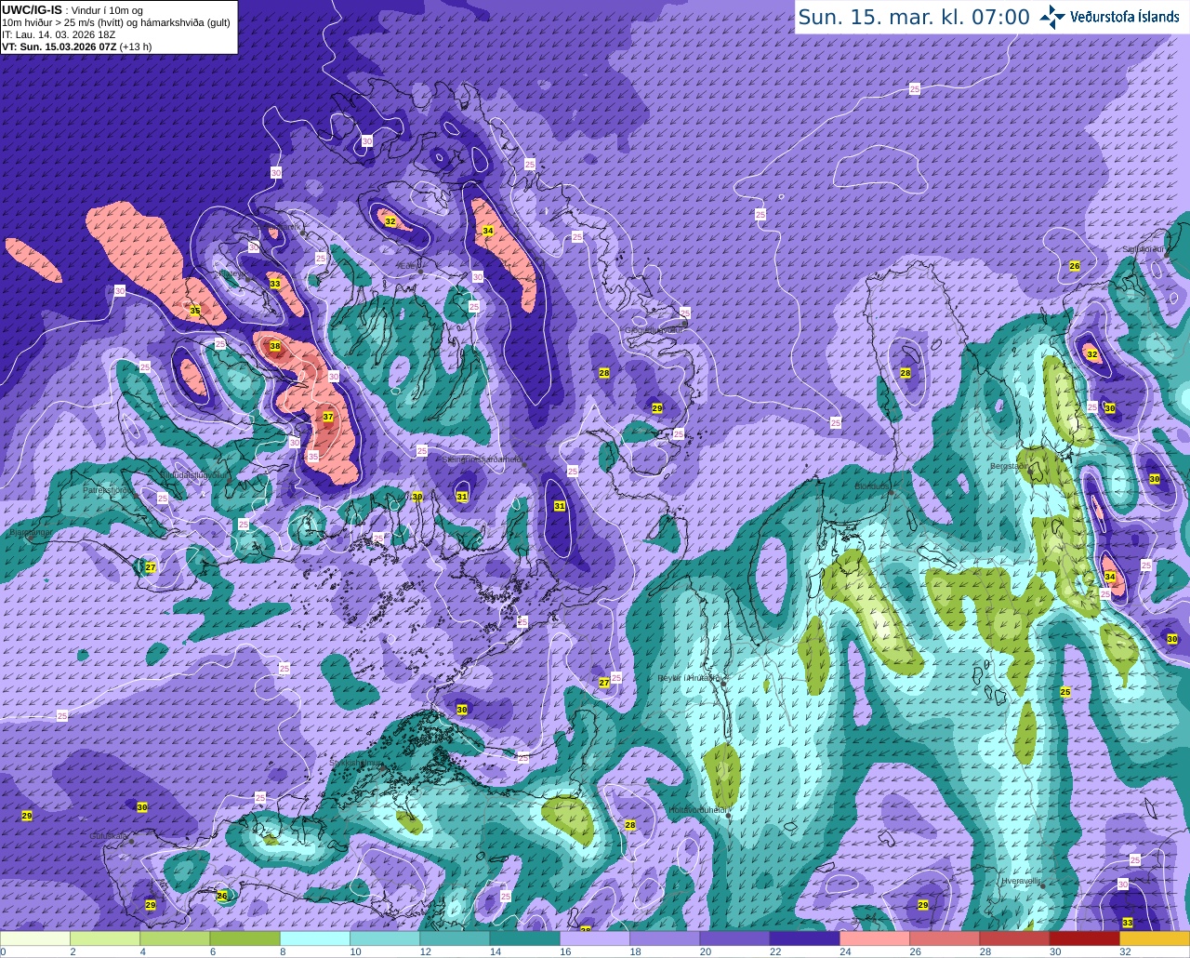Image resolution: width=1190 pixels, height=958 pixels.
Task: Pick the 16–18 m/s light lavender legend swatch
Action: pyautogui.click(x=595, y=938)
